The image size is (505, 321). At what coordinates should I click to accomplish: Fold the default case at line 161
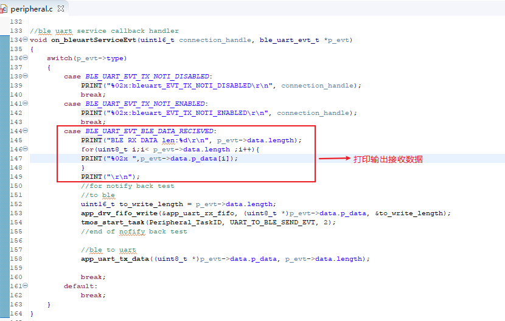coord(26,286)
